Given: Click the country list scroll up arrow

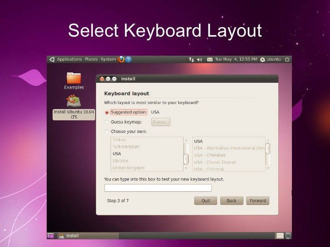Looking at the screenshot, I should click(186, 140).
